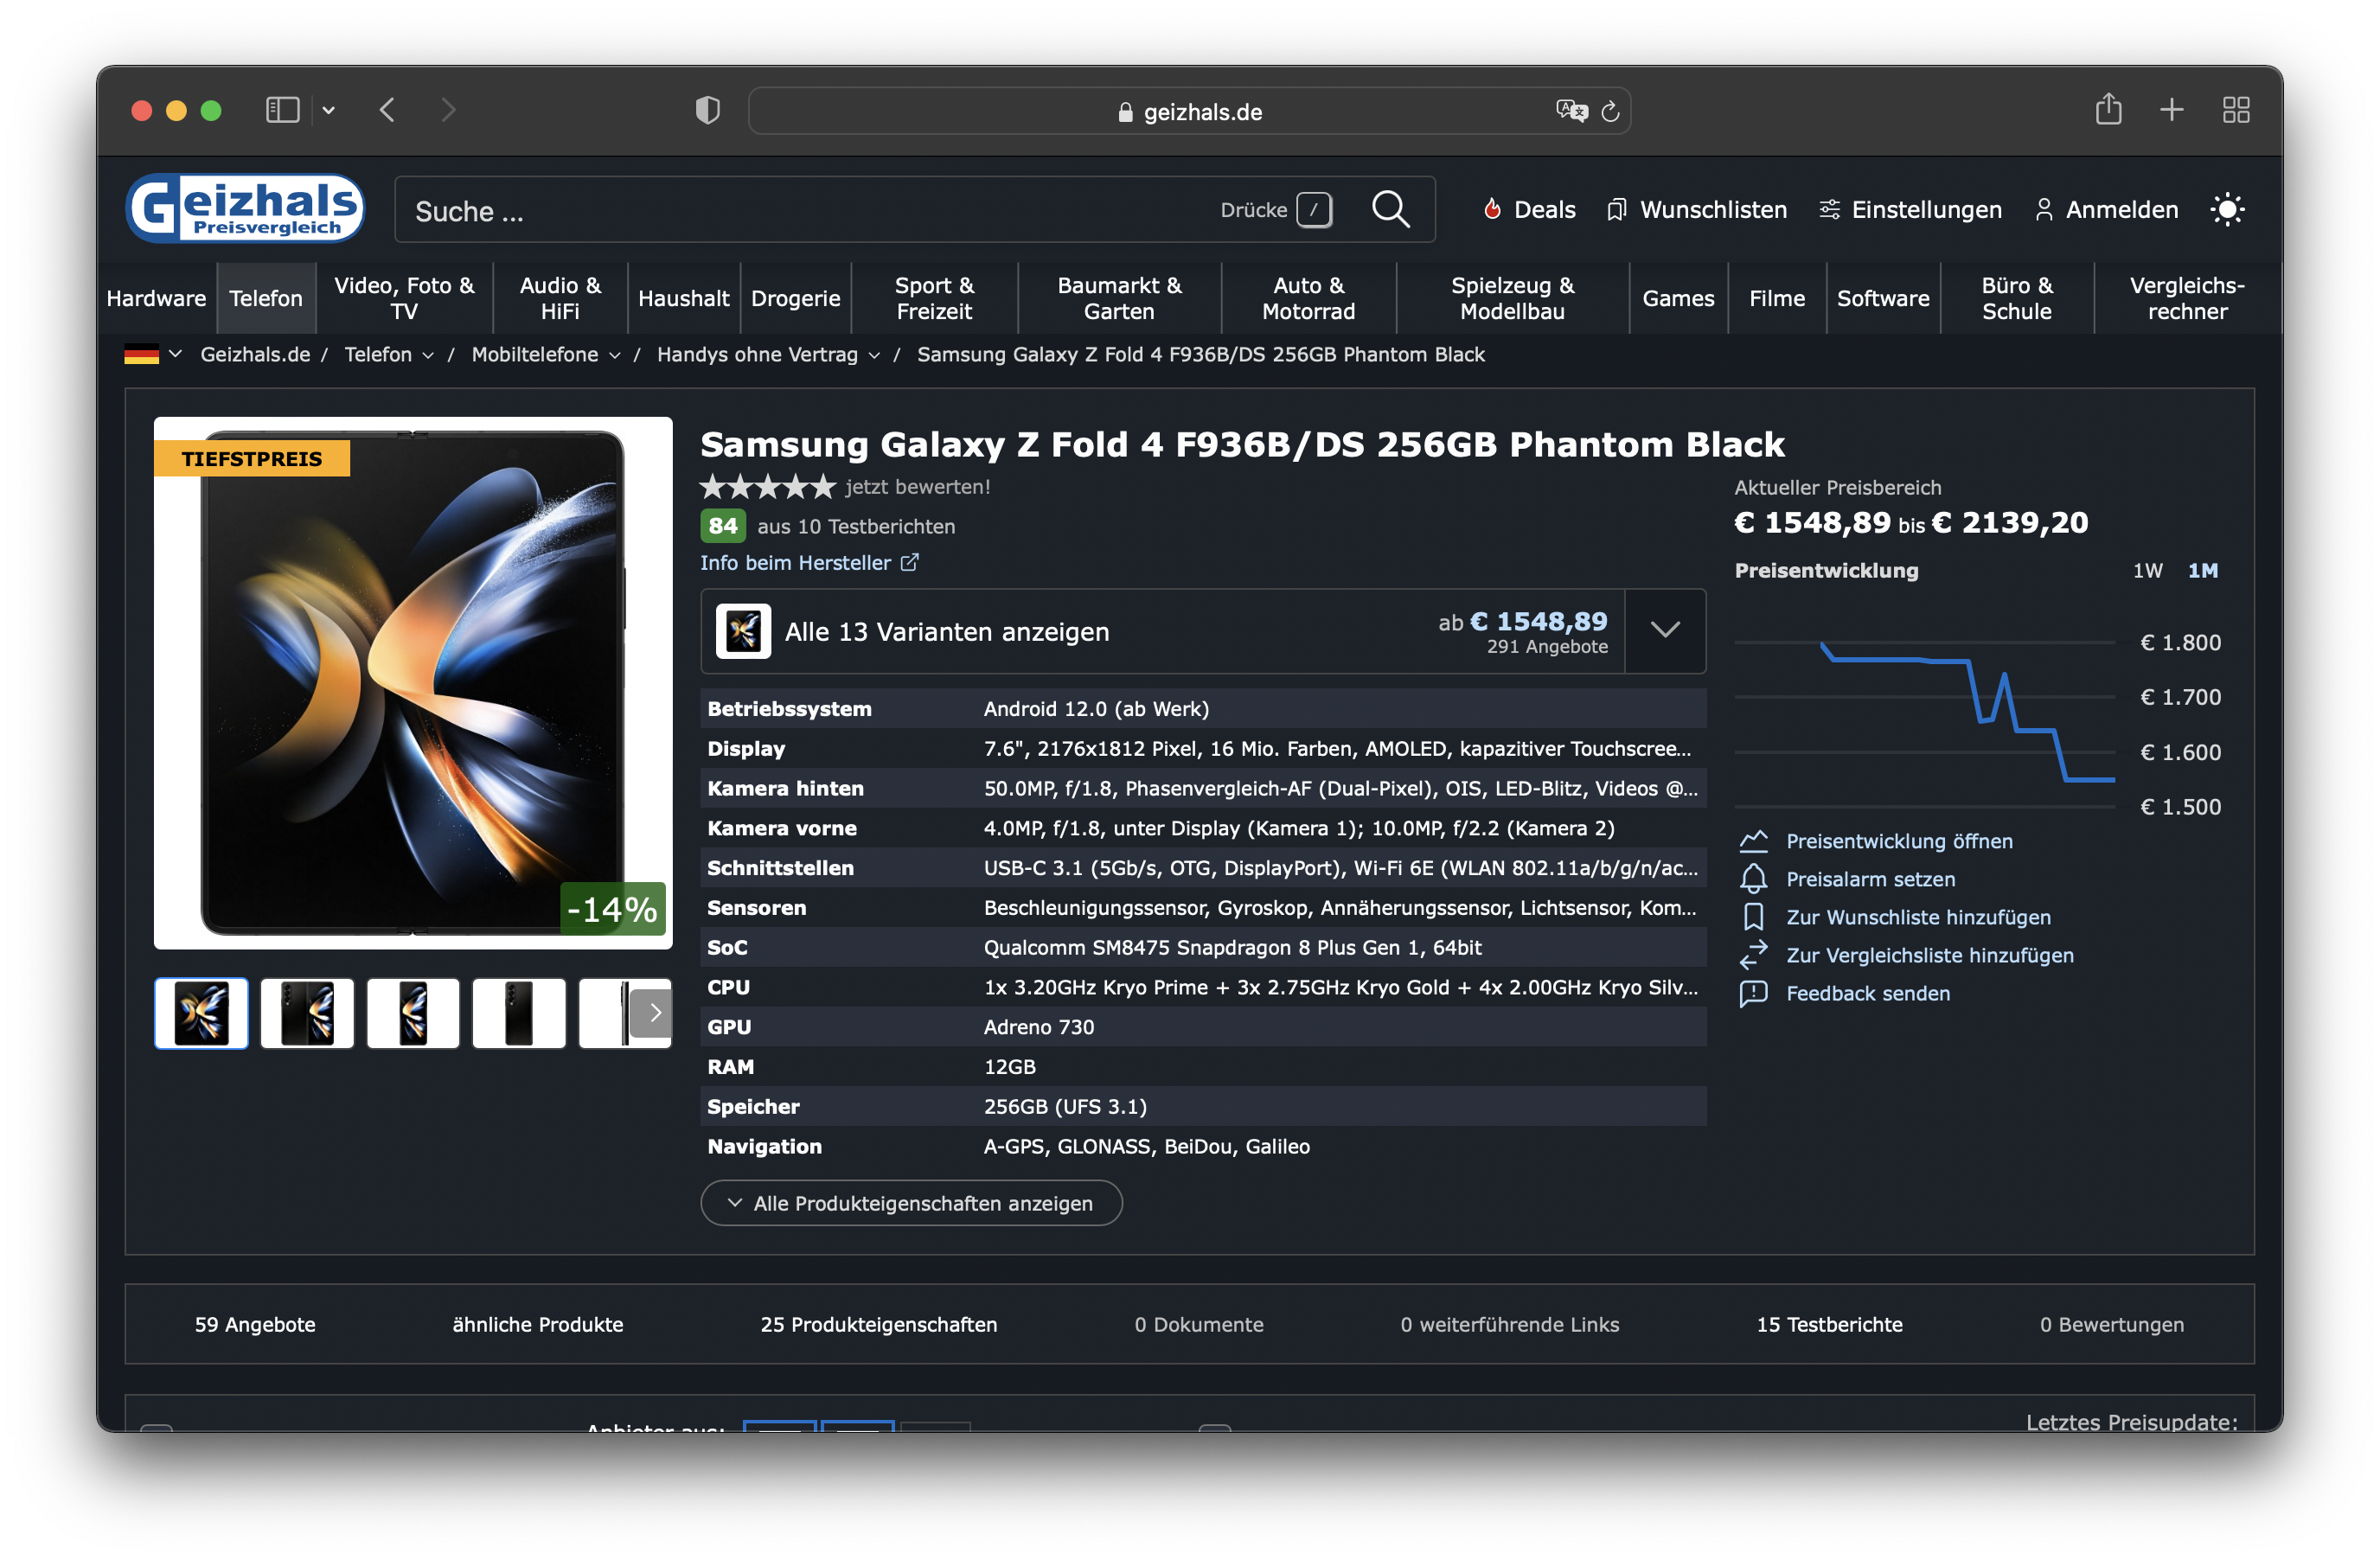Screen dimensions: 2380x1560
Task: Click the search magnifier icon
Action: [x=1390, y=210]
